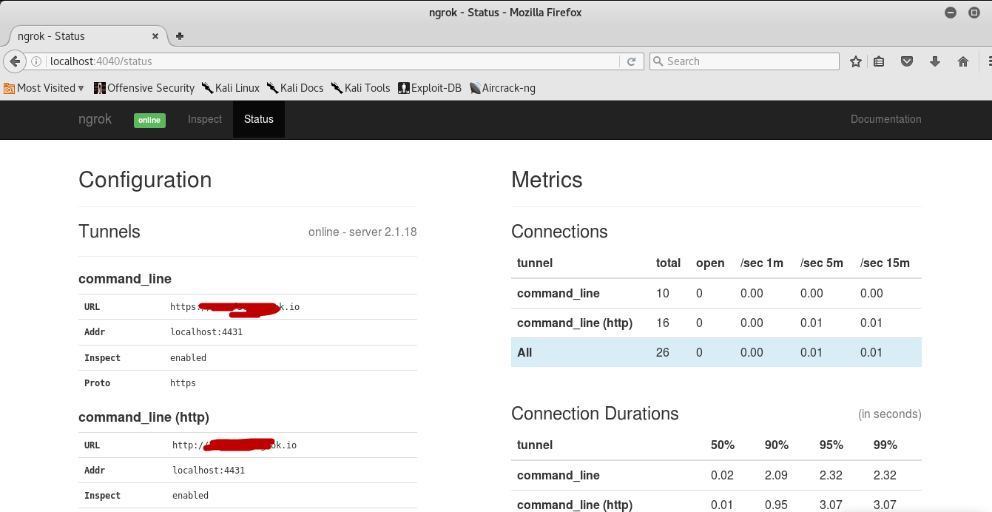Click the Proto label in command_line tunnel
This screenshot has height=512, width=992.
click(x=97, y=383)
